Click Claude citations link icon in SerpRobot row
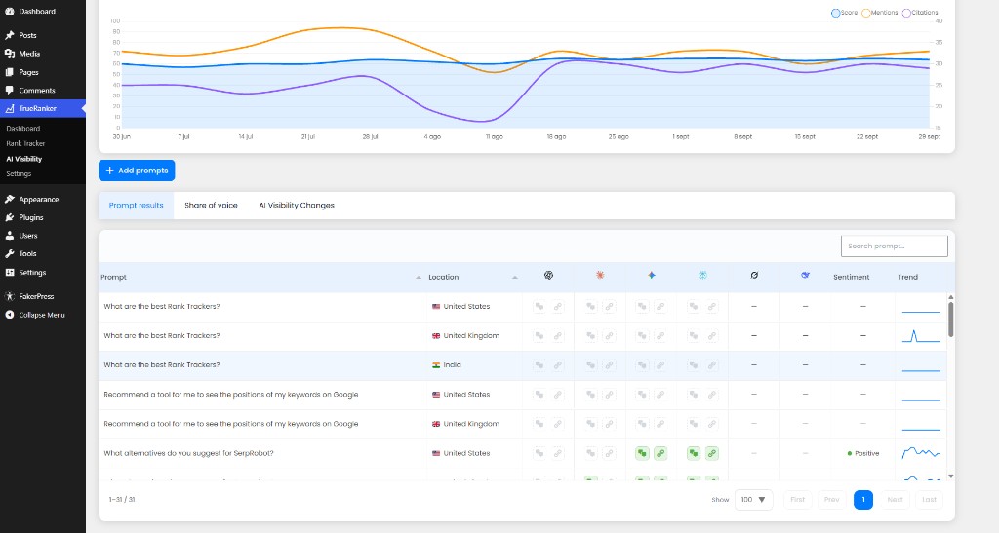The height and width of the screenshot is (533, 999). [609, 453]
